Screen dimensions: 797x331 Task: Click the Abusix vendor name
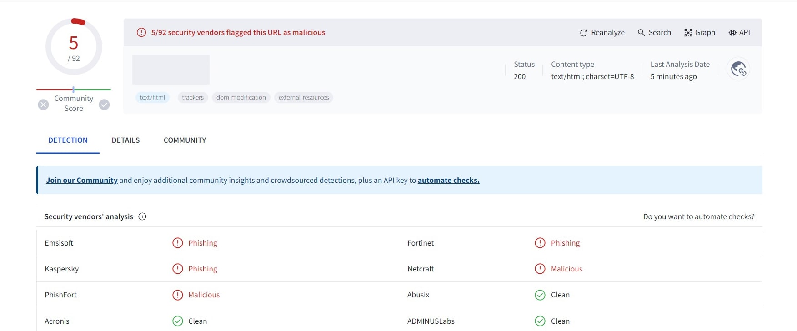418,295
